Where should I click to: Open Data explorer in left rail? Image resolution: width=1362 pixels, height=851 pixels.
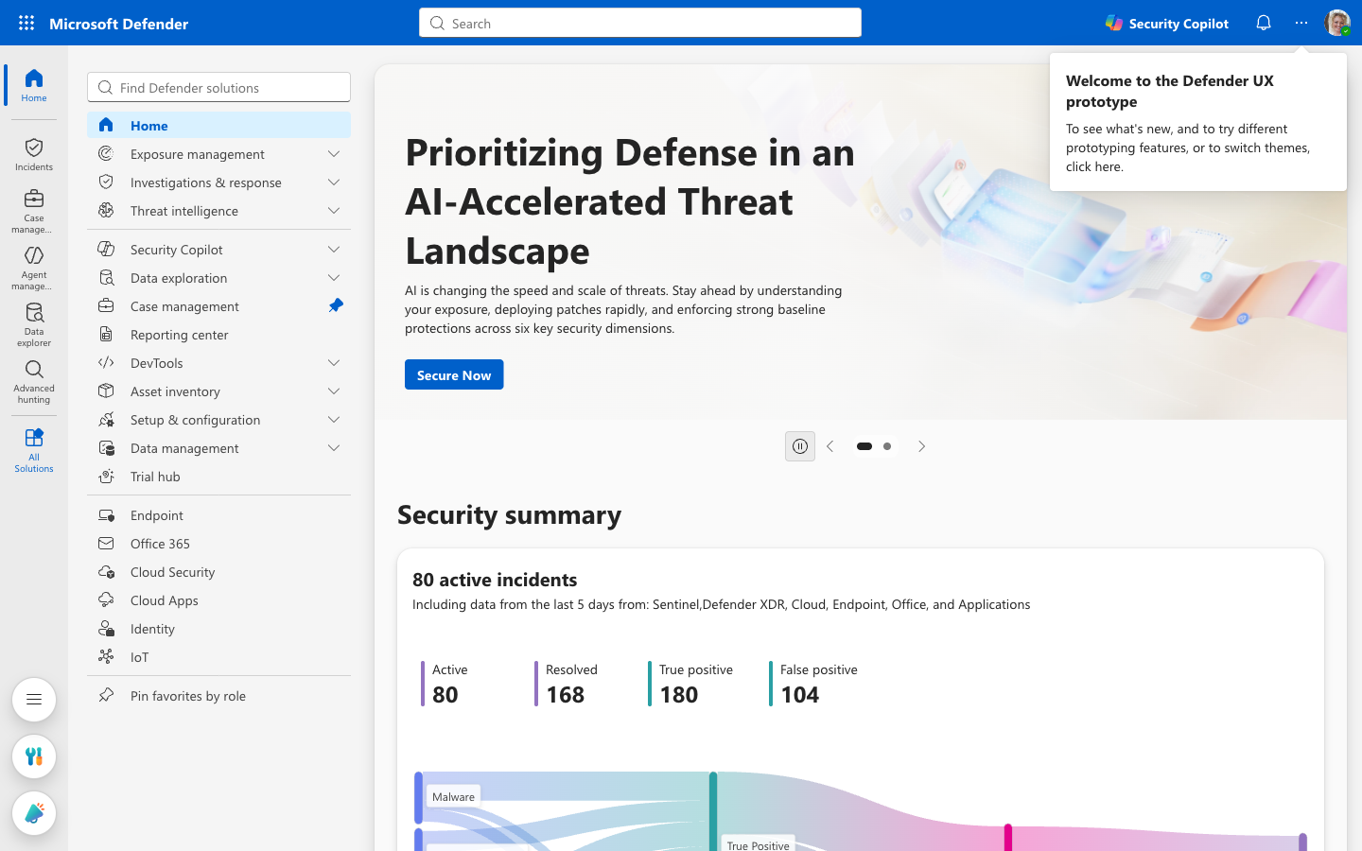34,324
